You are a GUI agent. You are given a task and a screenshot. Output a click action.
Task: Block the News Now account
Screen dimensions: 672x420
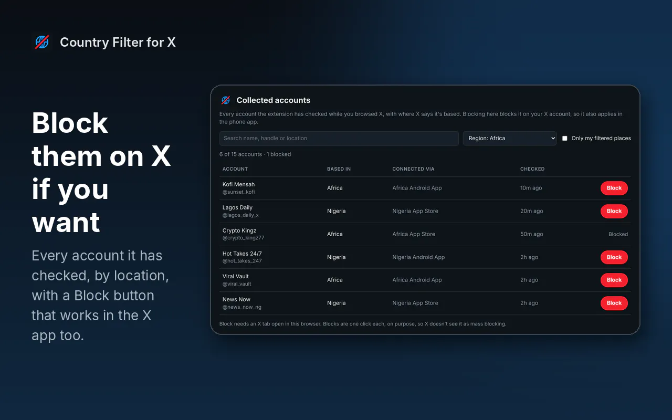point(614,303)
